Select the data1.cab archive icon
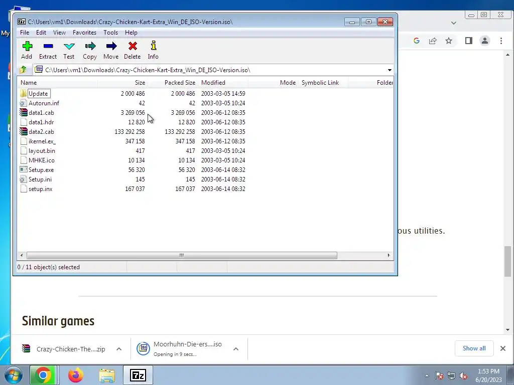This screenshot has height=385, width=514. coord(23,112)
